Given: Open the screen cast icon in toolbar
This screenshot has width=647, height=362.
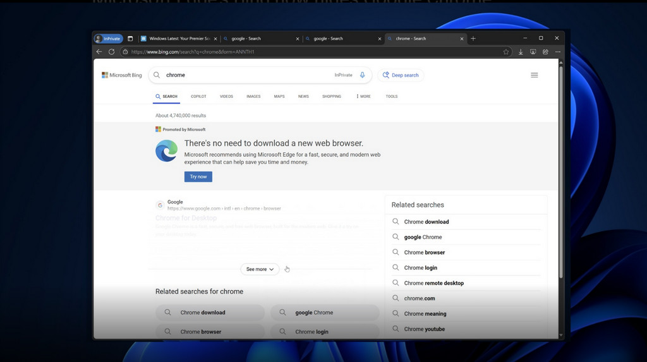Looking at the screenshot, I should click(x=533, y=52).
